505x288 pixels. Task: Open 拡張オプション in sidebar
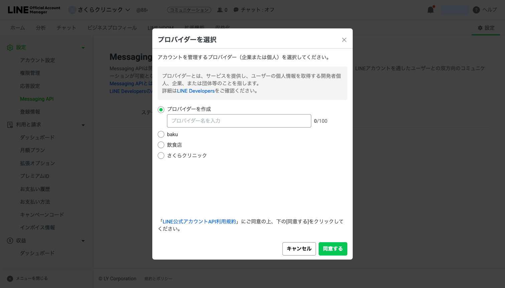(x=37, y=163)
